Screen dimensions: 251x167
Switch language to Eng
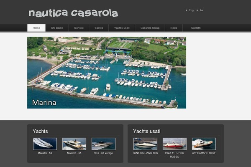(191, 10)
